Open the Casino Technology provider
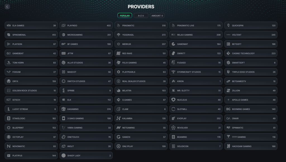The width and height of the screenshot is (286, 162). (x=251, y=53)
